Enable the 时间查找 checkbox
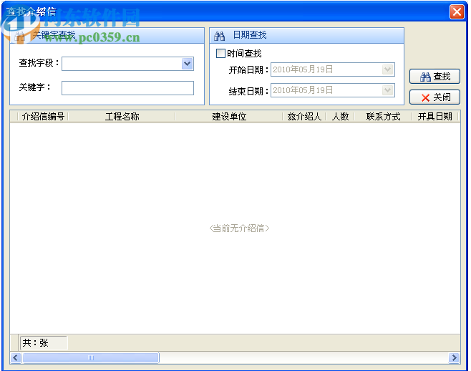 point(220,54)
